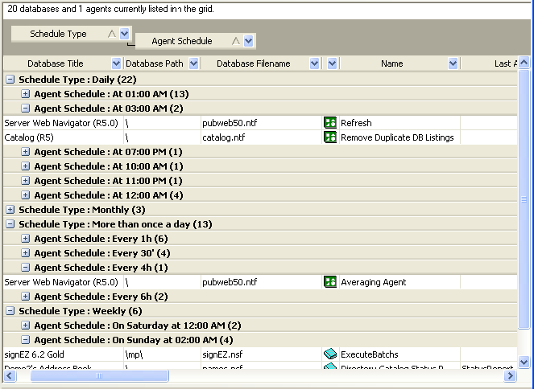
Task: Click the Name column header
Action: coord(391,63)
